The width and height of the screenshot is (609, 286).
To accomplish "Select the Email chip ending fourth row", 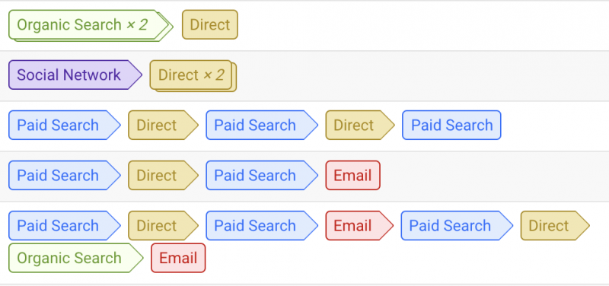I will 352,176.
